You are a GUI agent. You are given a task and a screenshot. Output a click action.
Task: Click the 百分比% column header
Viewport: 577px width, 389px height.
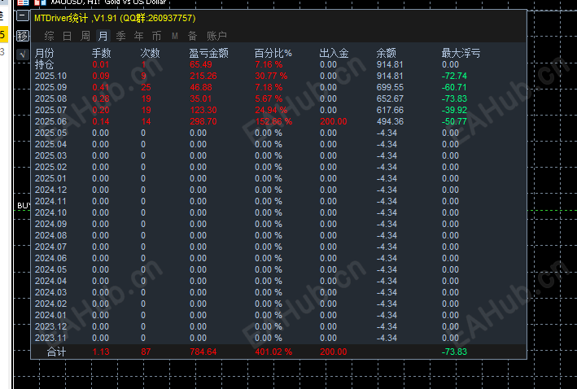pos(273,54)
